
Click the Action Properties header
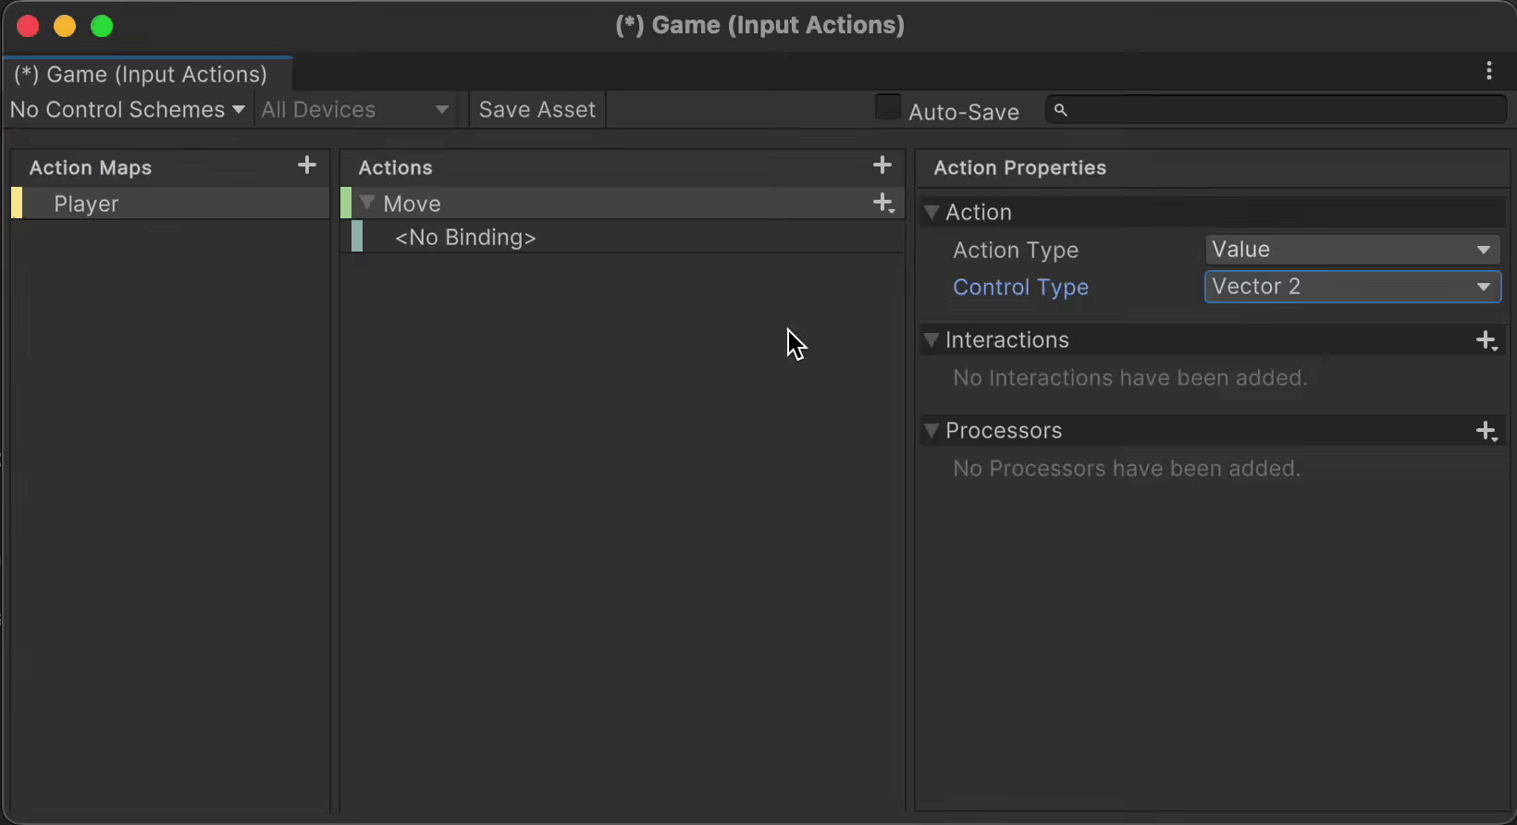(1019, 167)
